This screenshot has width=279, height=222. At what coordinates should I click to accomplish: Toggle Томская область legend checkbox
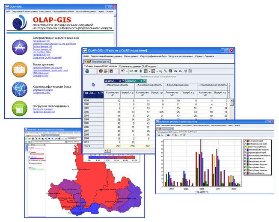[x=244, y=172]
